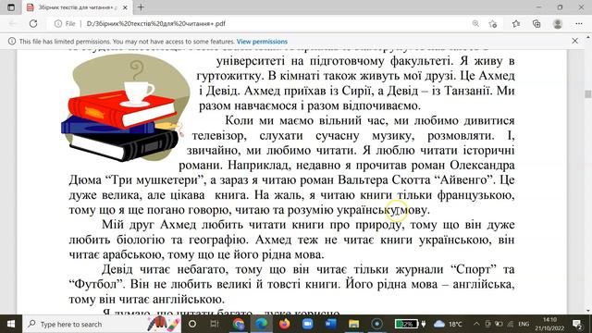Click the Type here to search box
This screenshot has width=592, height=333.
pos(102,324)
